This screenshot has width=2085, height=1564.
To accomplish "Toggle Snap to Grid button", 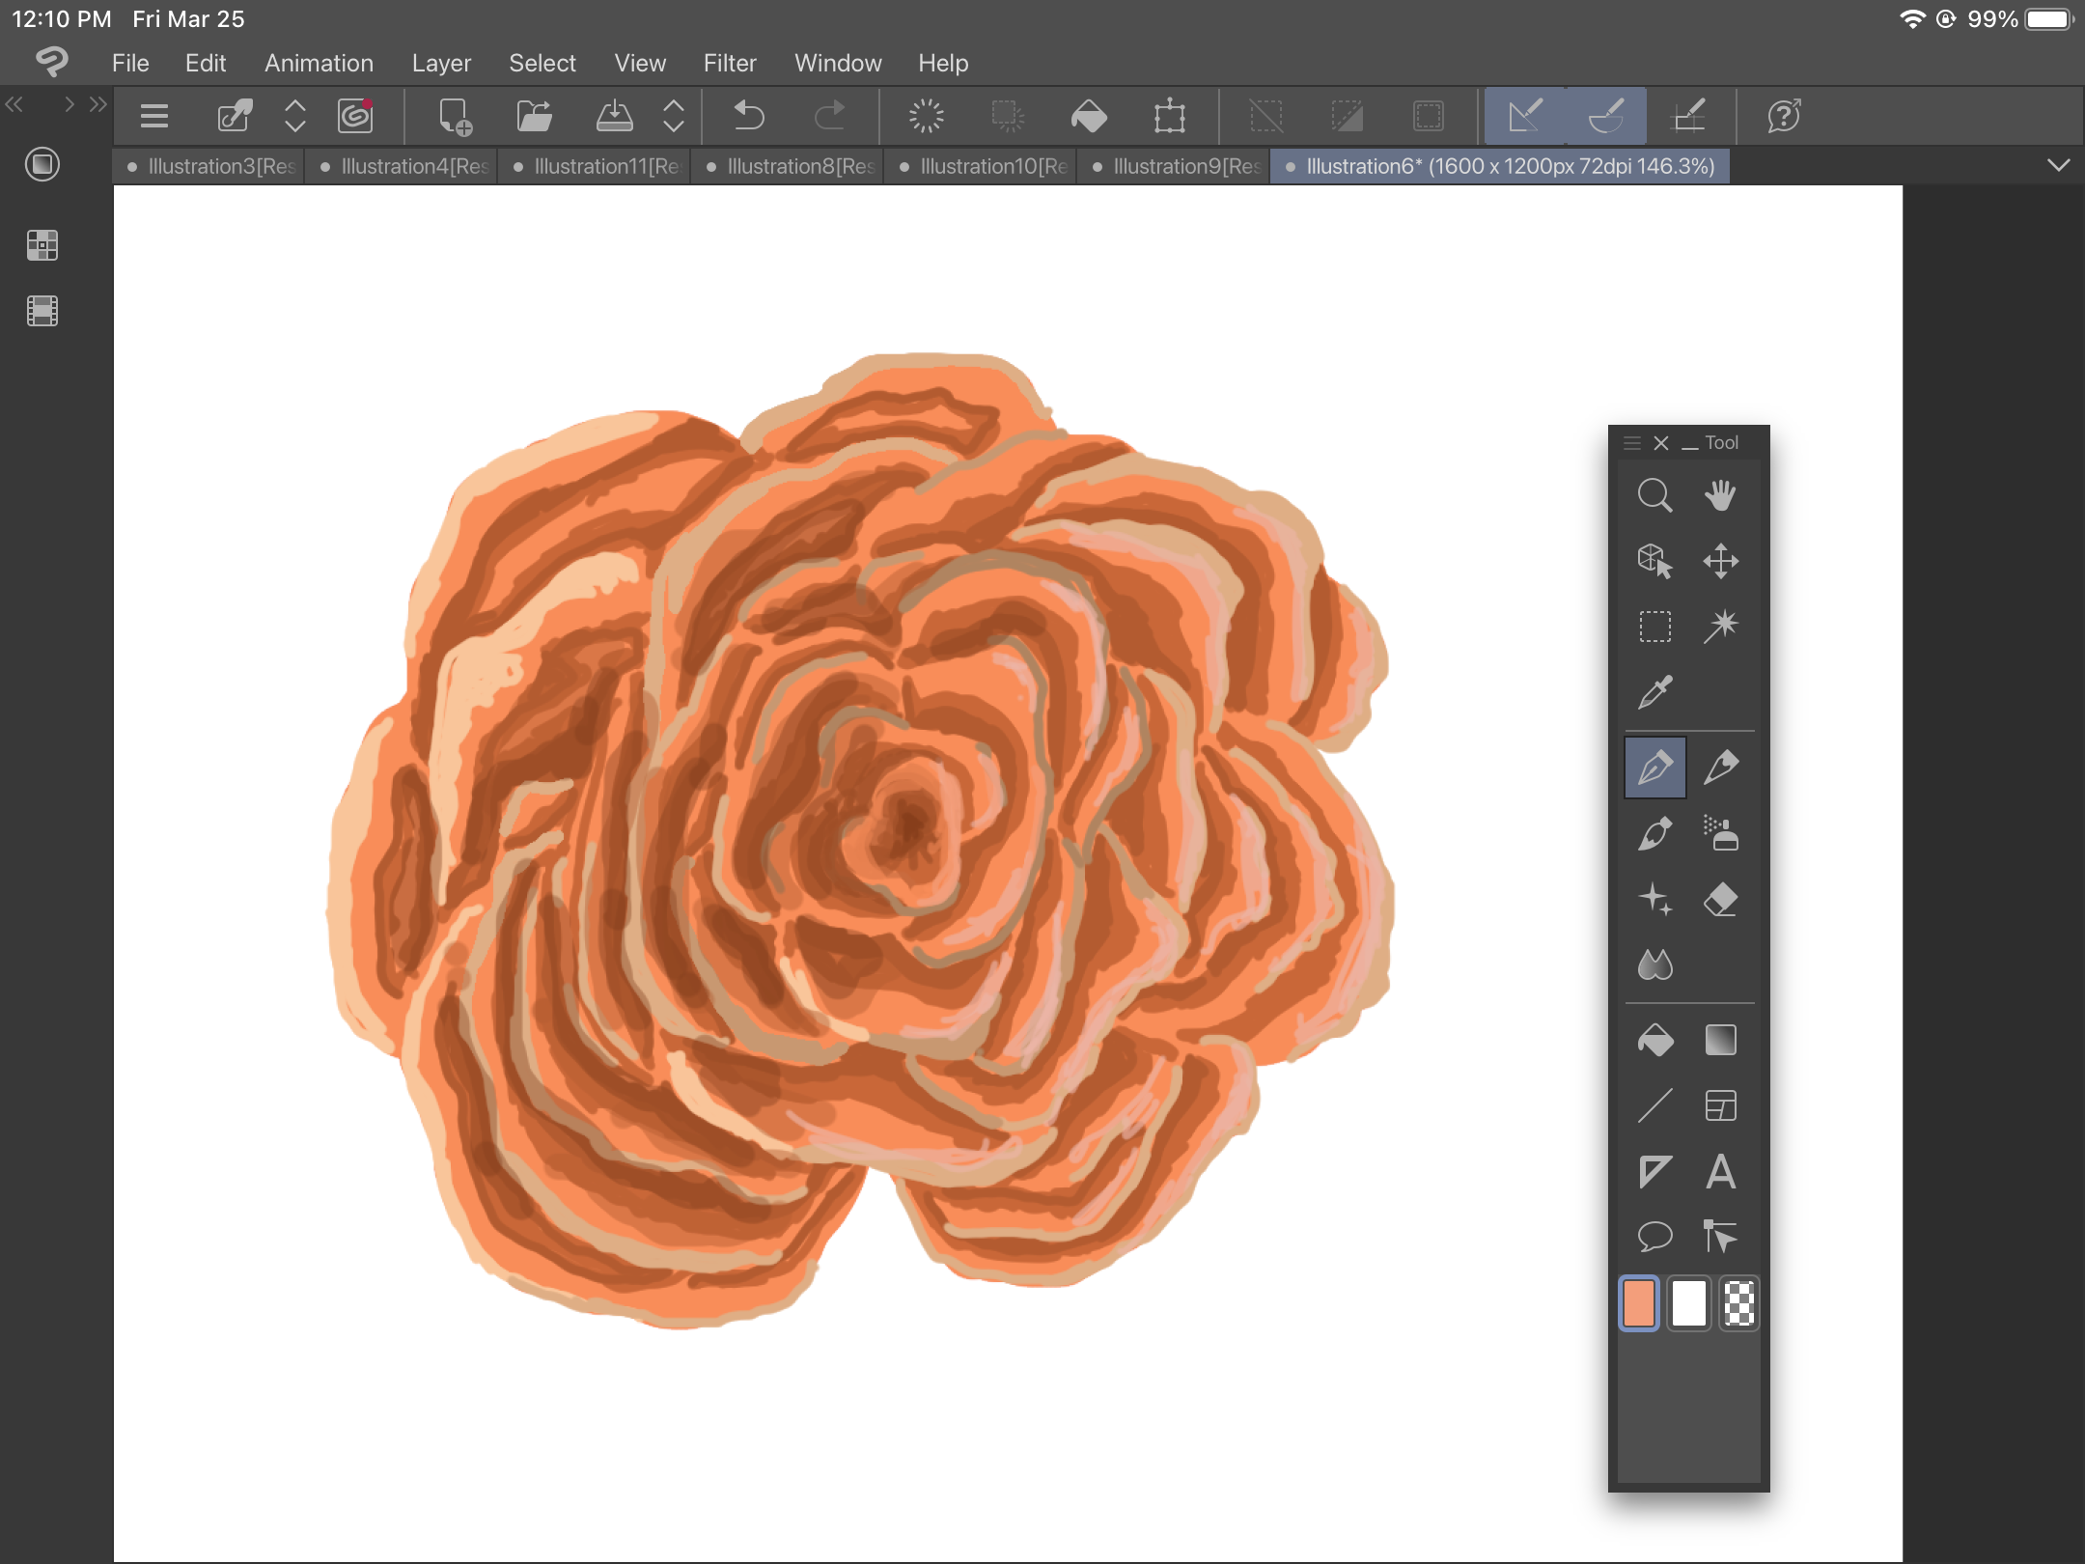I will pos(1687,116).
